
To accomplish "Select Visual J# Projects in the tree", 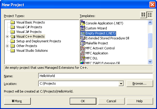I will (29, 32).
